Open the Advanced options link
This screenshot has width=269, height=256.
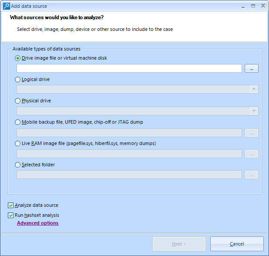38,223
